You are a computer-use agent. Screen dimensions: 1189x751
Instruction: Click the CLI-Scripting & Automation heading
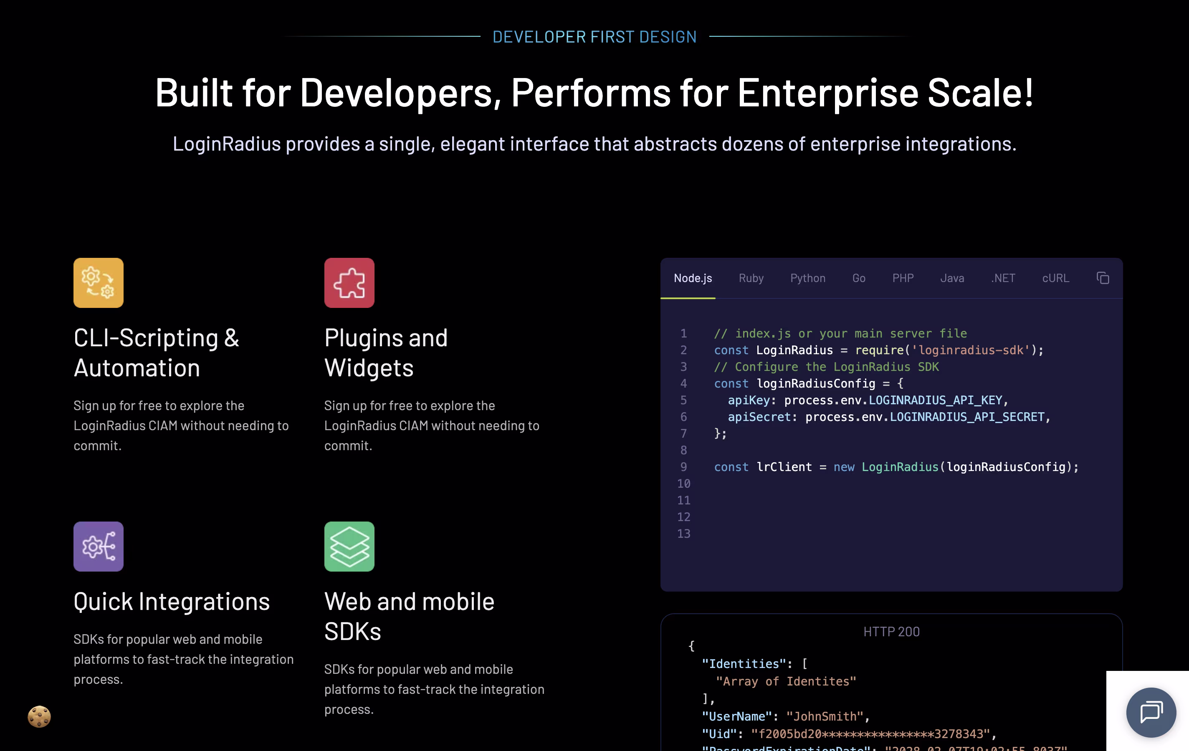click(x=157, y=353)
